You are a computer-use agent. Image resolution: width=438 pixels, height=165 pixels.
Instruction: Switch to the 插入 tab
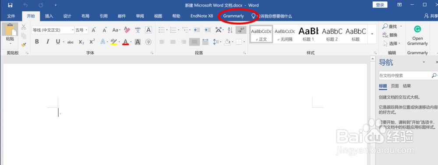[49, 16]
